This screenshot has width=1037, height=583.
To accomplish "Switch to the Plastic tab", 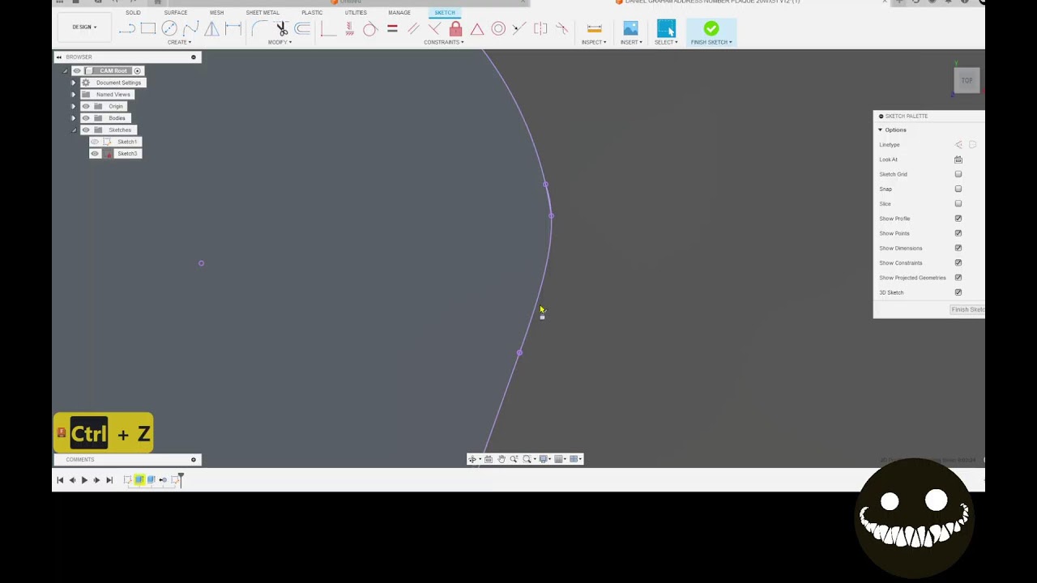I will point(312,13).
